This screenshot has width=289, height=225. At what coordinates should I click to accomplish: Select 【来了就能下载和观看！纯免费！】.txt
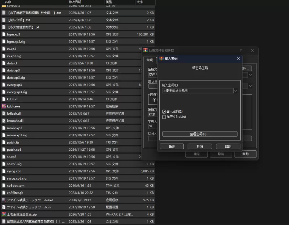pyautogui.click(x=34, y=13)
